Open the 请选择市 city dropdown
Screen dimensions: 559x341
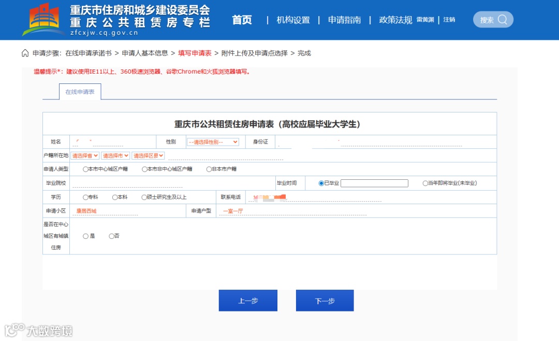coord(115,155)
